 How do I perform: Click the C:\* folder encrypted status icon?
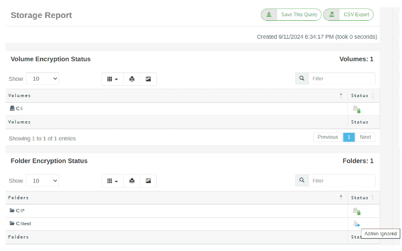[356, 211]
